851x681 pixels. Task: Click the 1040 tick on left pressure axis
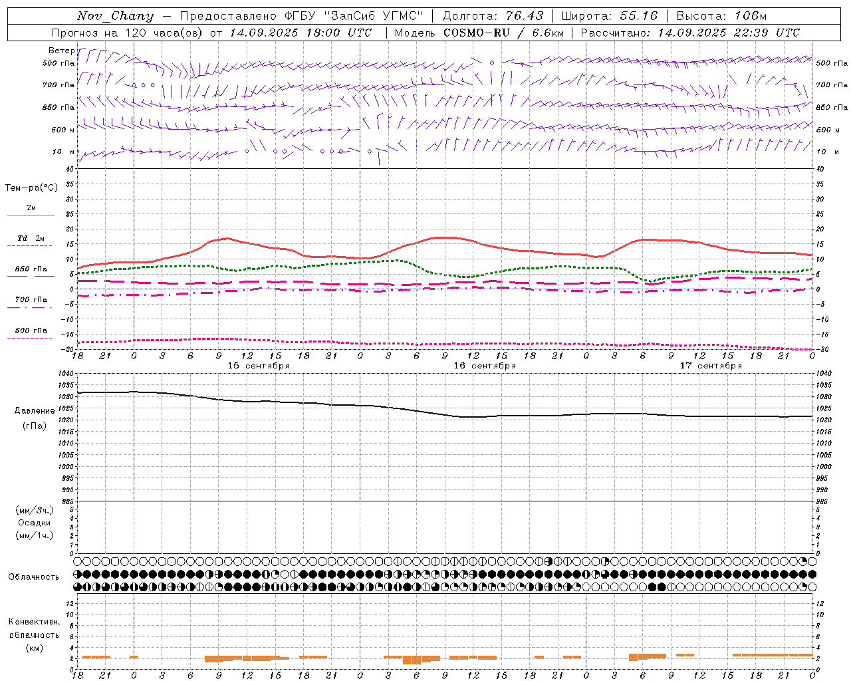(x=66, y=374)
